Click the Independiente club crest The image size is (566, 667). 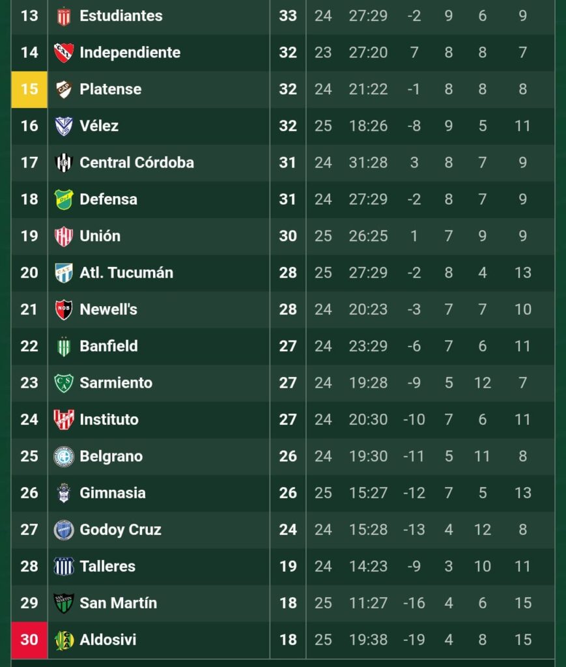[x=64, y=53]
